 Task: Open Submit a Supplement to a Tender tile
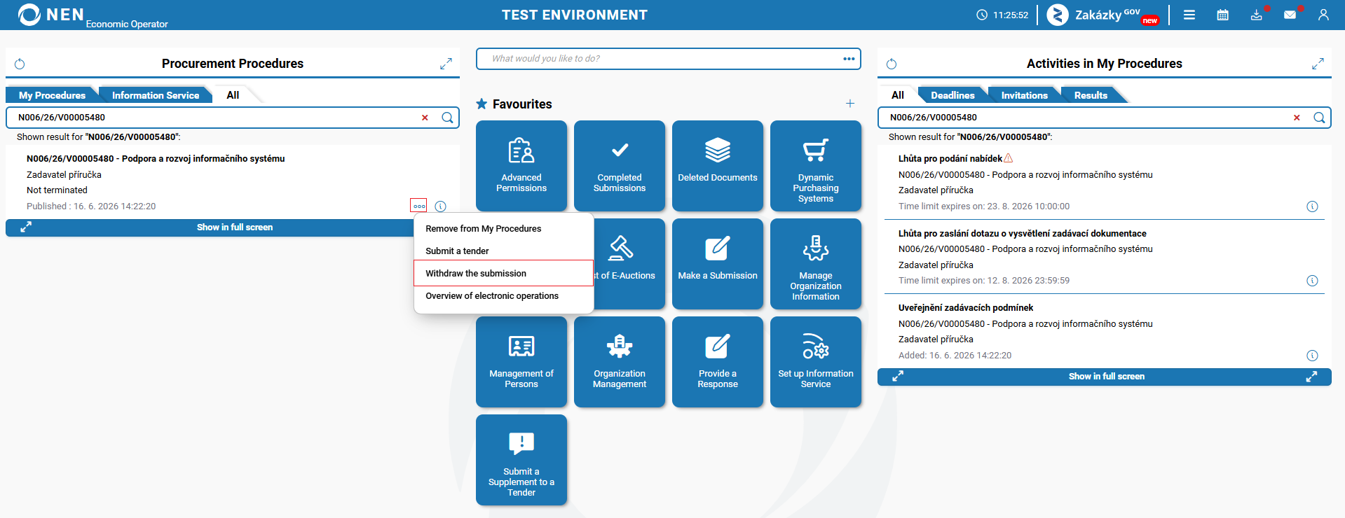point(521,460)
